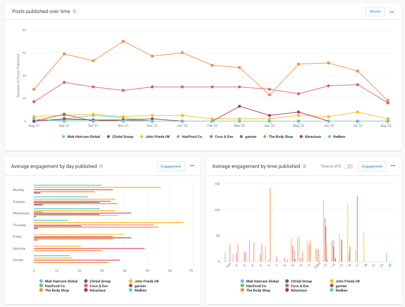Click garnier in time published chart legend
The height and width of the screenshot is (307, 405).
[x=341, y=286]
